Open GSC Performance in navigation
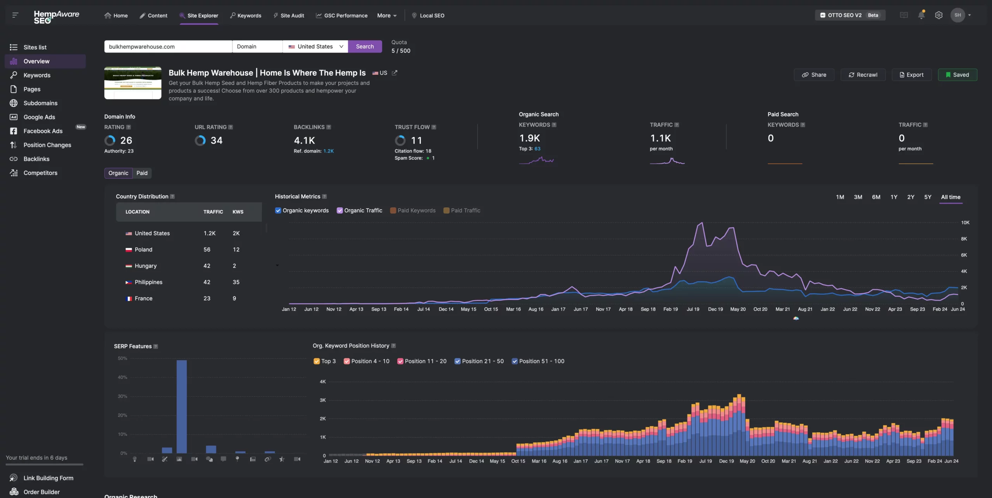 coord(341,15)
